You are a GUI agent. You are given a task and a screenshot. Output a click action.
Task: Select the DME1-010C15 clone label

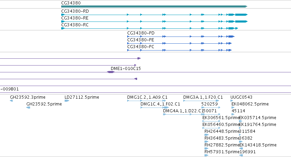point(126,69)
